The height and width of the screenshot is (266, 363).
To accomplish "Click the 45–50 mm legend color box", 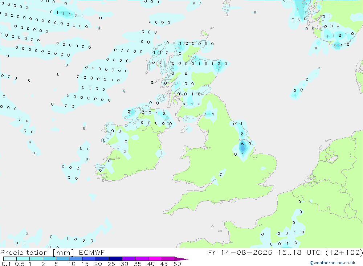I will coord(168,259).
